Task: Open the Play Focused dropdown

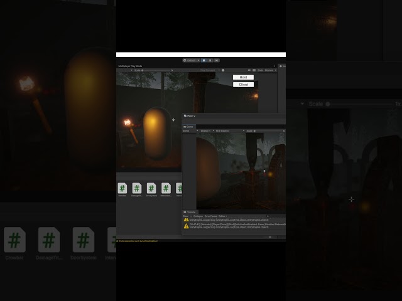Action: pos(210,70)
